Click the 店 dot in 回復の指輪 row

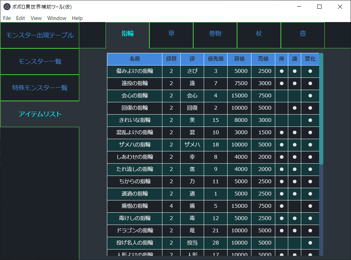pos(295,108)
